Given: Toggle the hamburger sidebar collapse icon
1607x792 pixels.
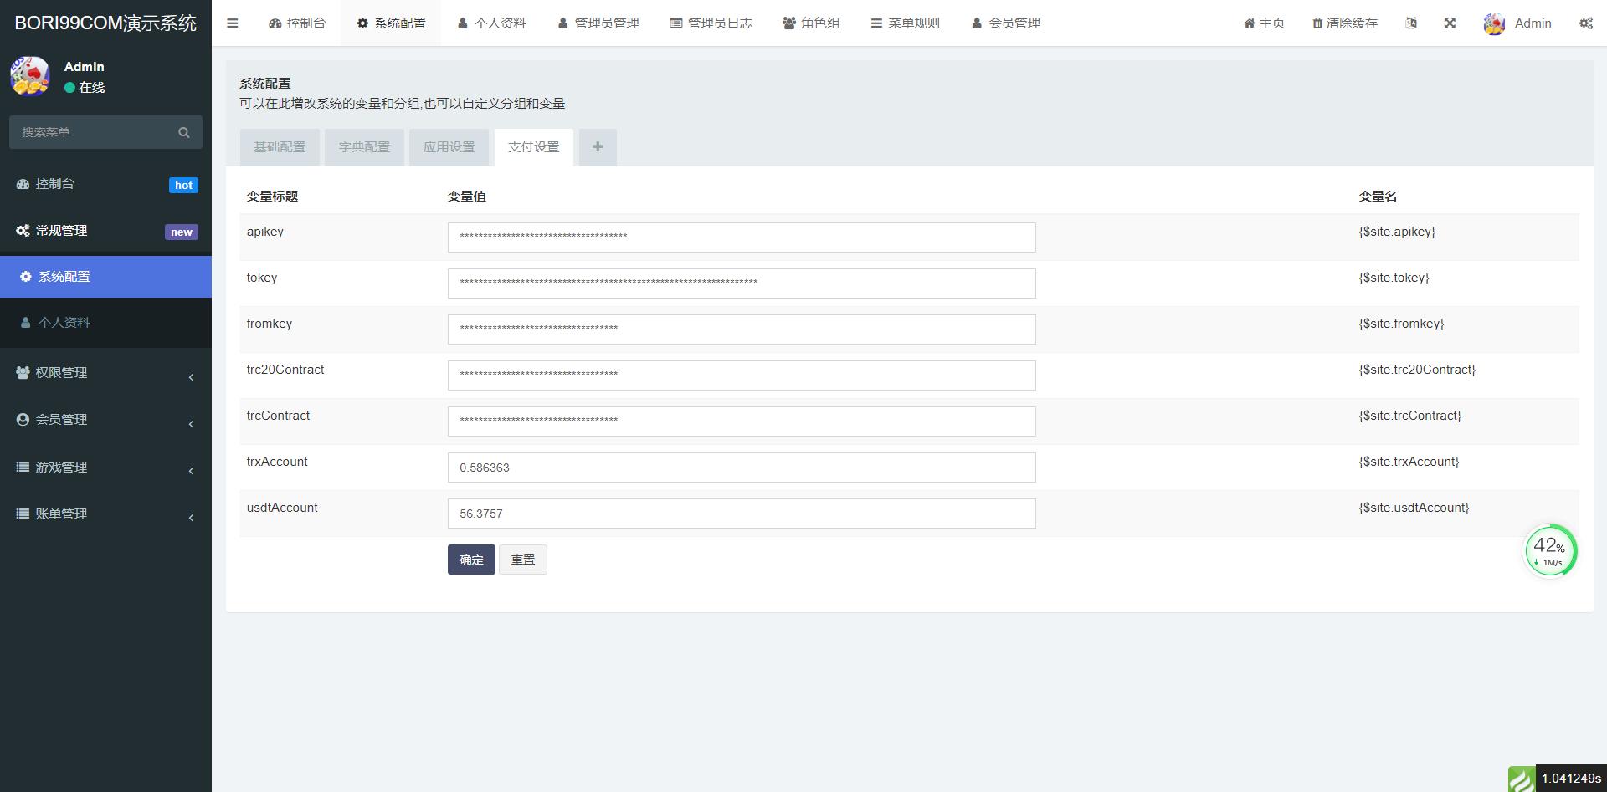Looking at the screenshot, I should (233, 23).
